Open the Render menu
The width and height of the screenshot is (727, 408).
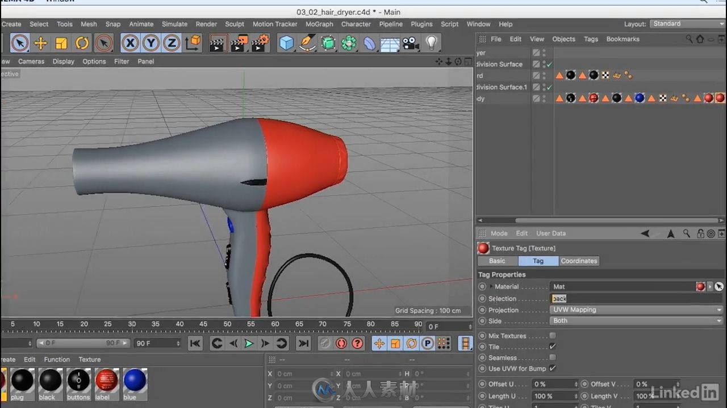[x=206, y=24]
